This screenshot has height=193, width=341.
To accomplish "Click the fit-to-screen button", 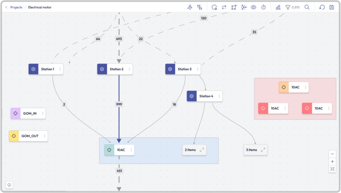I will tap(332, 169).
